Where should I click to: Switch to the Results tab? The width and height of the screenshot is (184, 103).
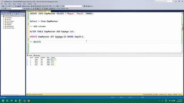30,55
